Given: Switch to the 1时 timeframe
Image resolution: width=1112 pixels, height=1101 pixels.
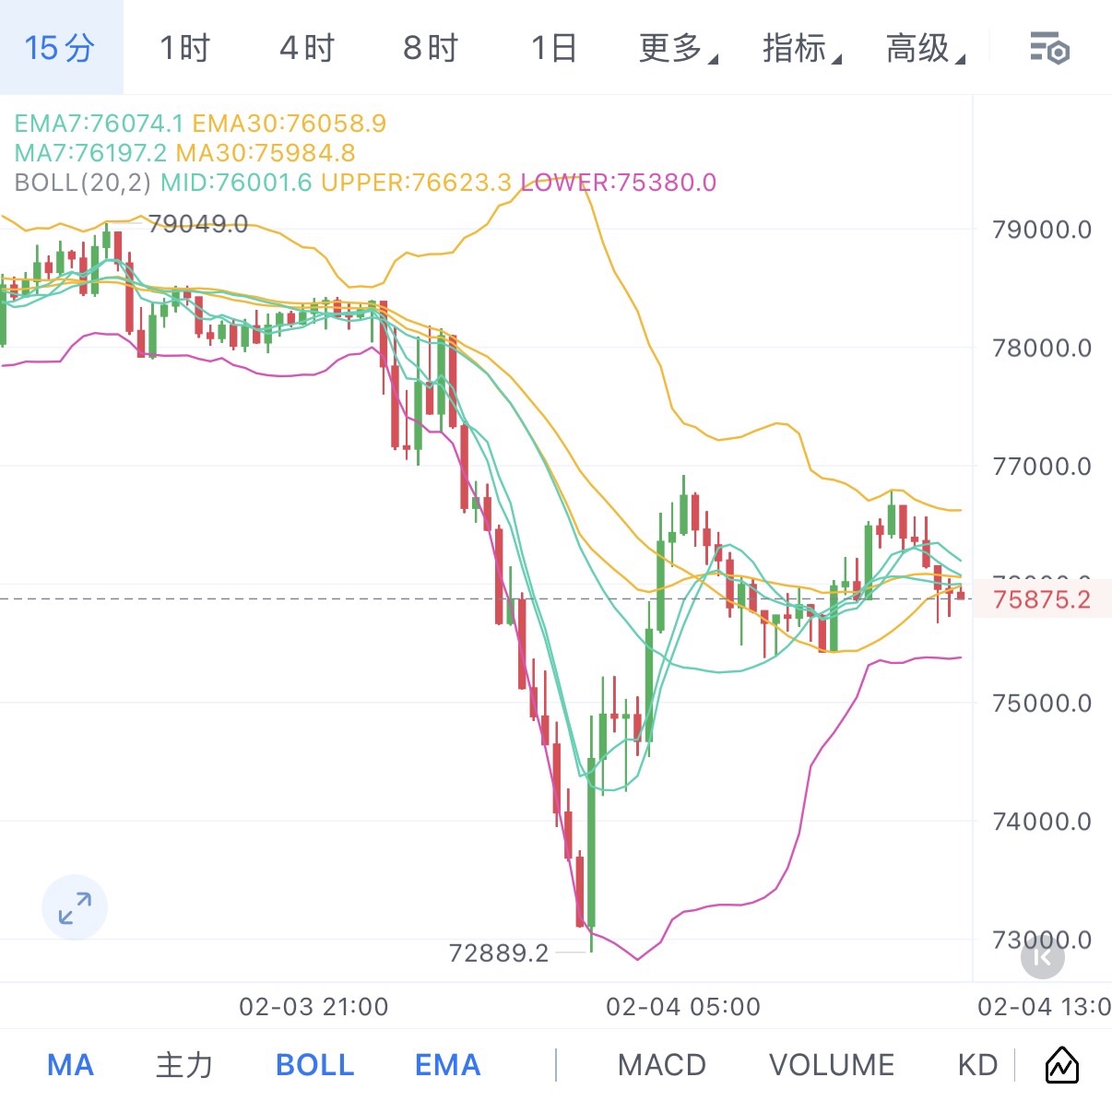Looking at the screenshot, I should (184, 48).
